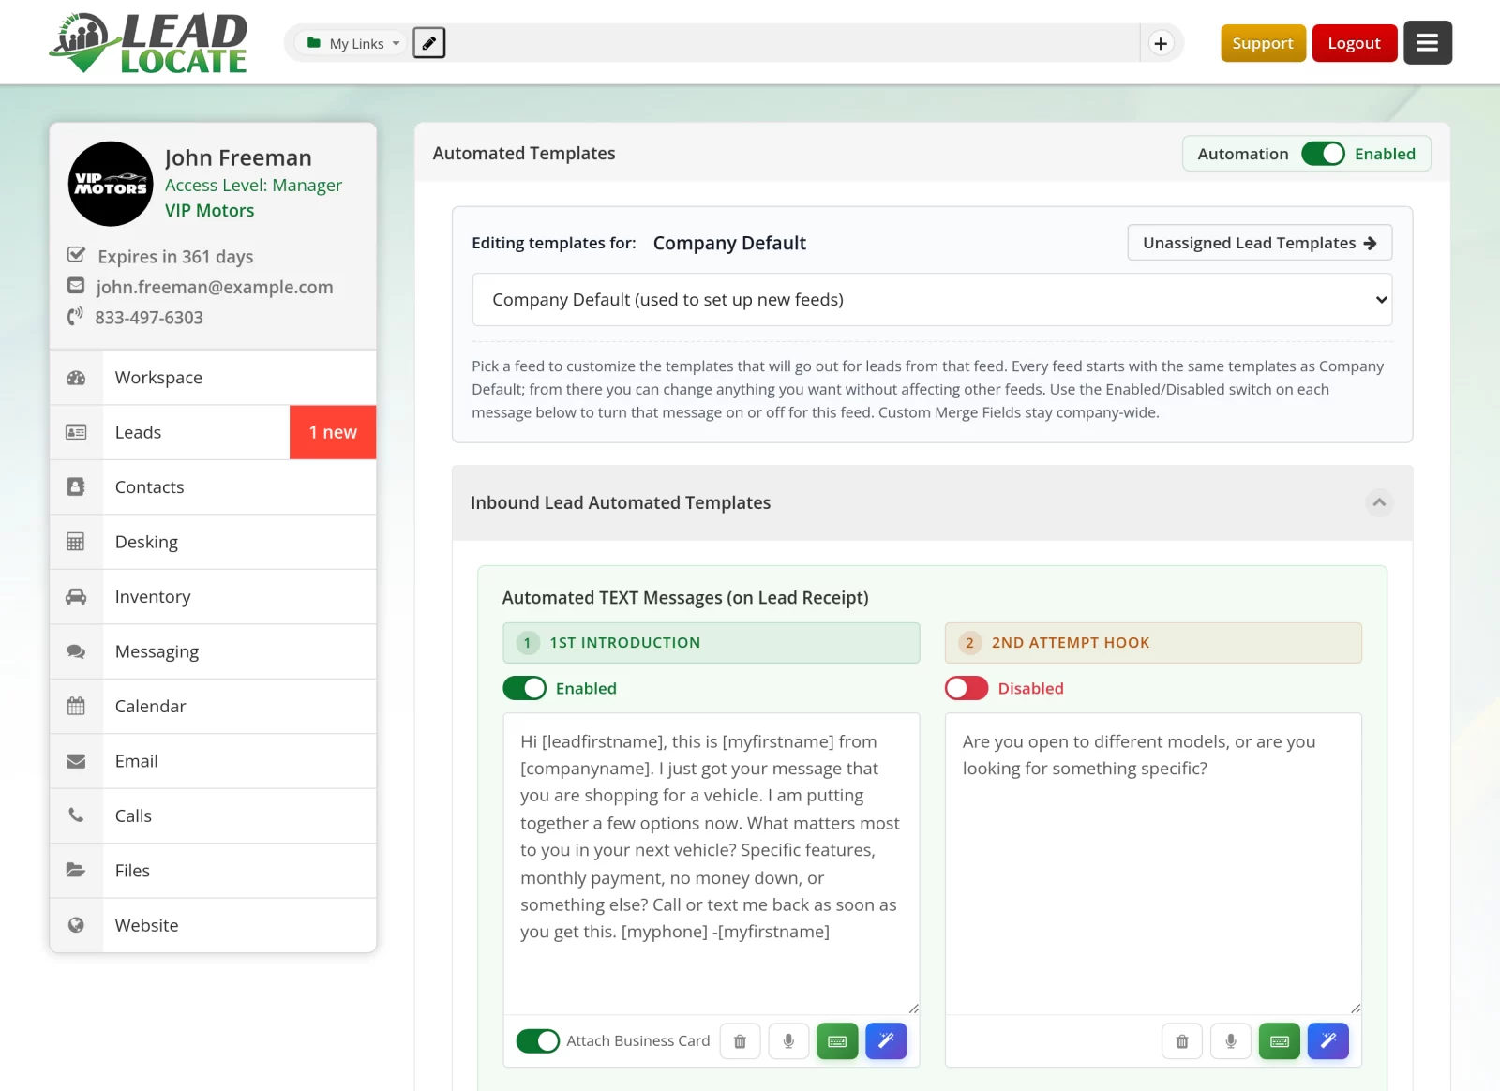This screenshot has height=1091, width=1500.
Task: Click the Lead Locate logo
Action: (x=148, y=43)
